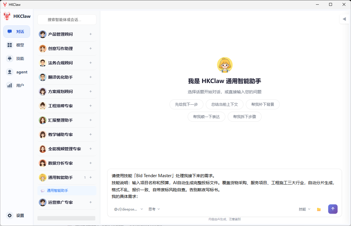Open the 思考 mode dropdown

click(154, 209)
